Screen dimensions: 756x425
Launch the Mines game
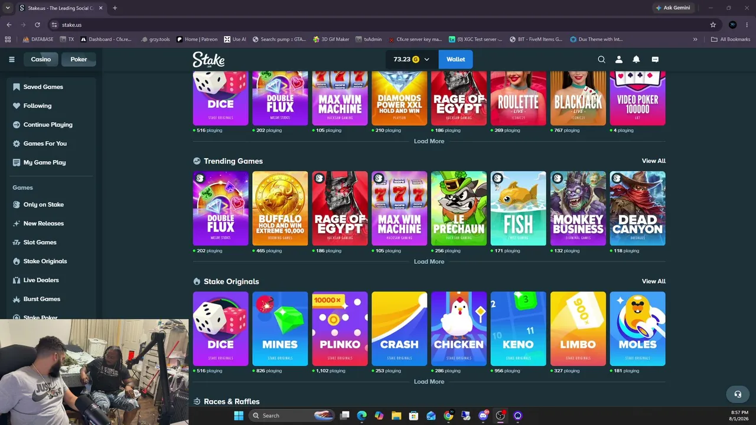point(280,329)
